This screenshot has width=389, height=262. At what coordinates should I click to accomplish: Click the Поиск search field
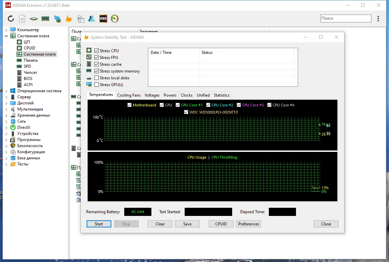coord(346,18)
